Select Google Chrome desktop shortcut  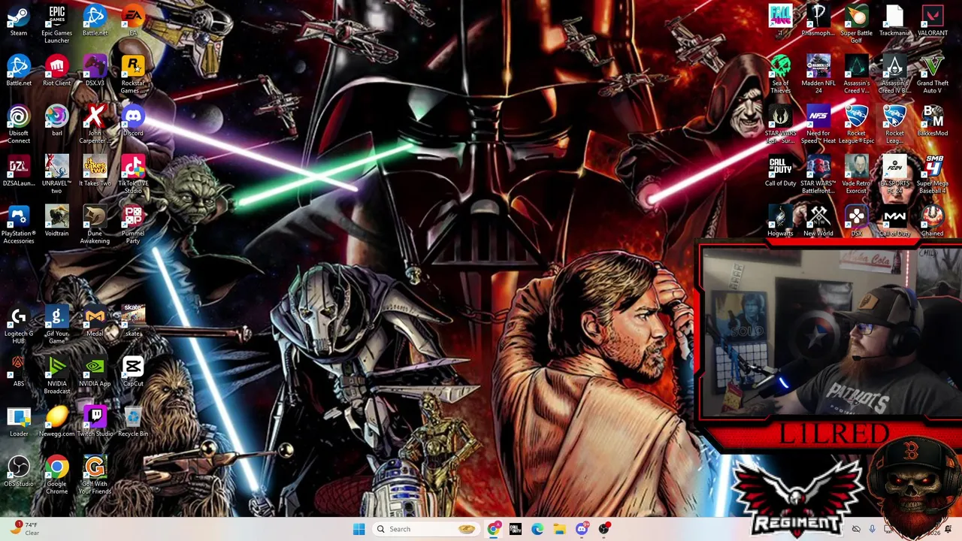tap(57, 475)
